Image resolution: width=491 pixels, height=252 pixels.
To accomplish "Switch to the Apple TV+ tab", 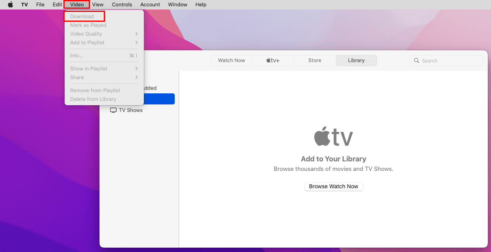I will 273,61.
